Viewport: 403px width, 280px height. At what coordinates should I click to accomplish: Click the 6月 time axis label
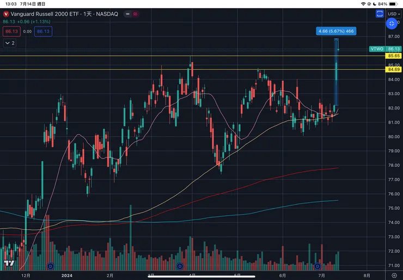(x=283, y=276)
